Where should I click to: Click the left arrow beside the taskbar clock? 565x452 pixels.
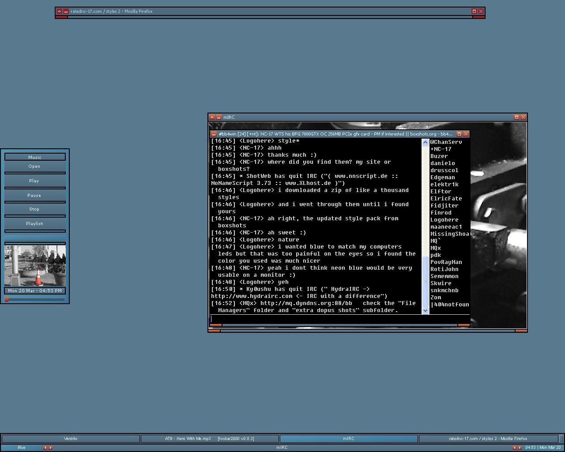coord(514,448)
